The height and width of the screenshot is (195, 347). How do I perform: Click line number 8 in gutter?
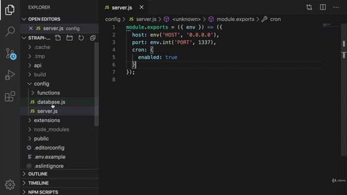(114, 80)
